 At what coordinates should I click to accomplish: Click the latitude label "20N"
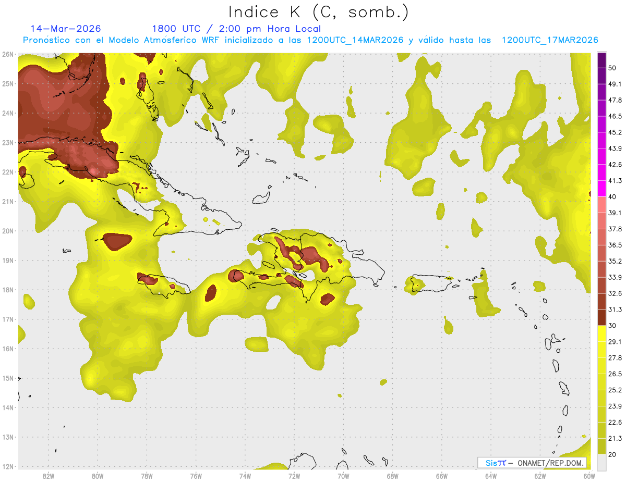pyautogui.click(x=8, y=231)
